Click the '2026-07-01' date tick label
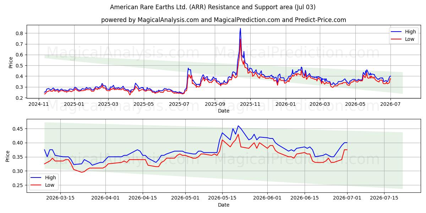This screenshot has width=426, height=213. pyautogui.click(x=347, y=198)
